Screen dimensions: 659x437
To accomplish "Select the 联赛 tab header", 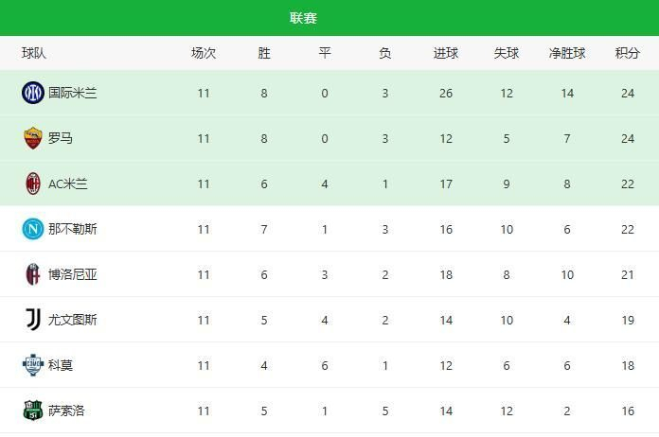I will click(304, 18).
